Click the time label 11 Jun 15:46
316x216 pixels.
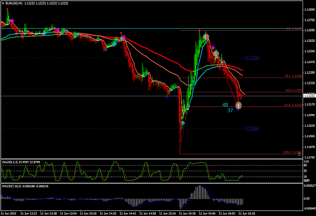(207, 213)
